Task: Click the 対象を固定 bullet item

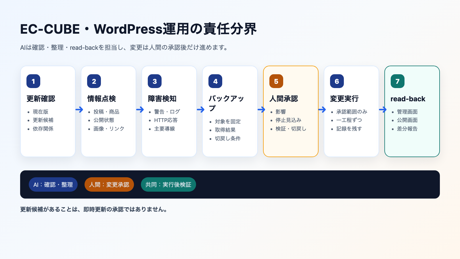Action: pyautogui.click(x=228, y=121)
